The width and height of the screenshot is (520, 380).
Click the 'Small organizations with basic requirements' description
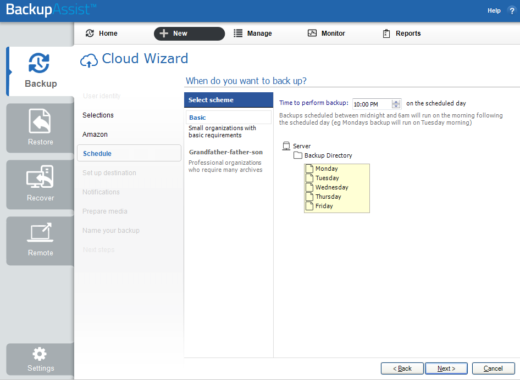[x=222, y=132]
